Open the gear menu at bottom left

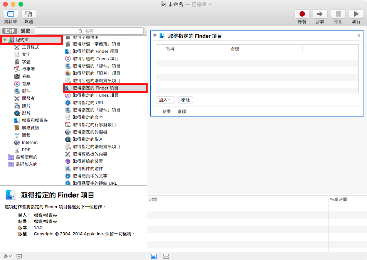[x=7, y=256]
